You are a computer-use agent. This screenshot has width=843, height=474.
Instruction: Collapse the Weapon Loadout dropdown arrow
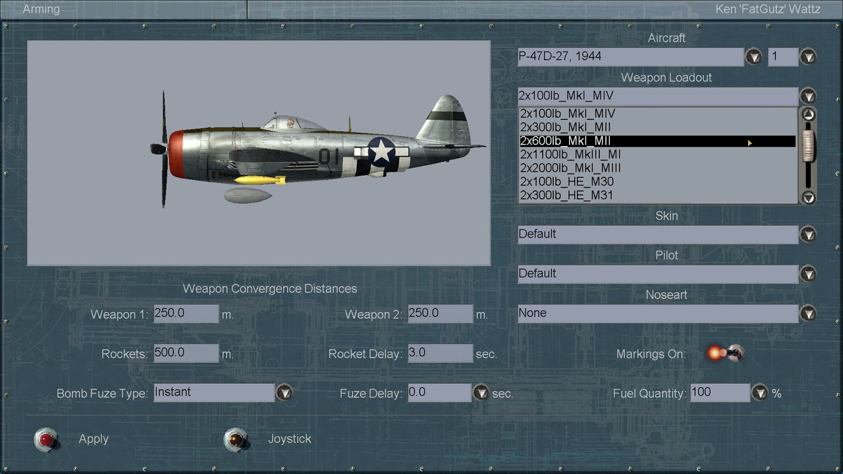(x=808, y=96)
